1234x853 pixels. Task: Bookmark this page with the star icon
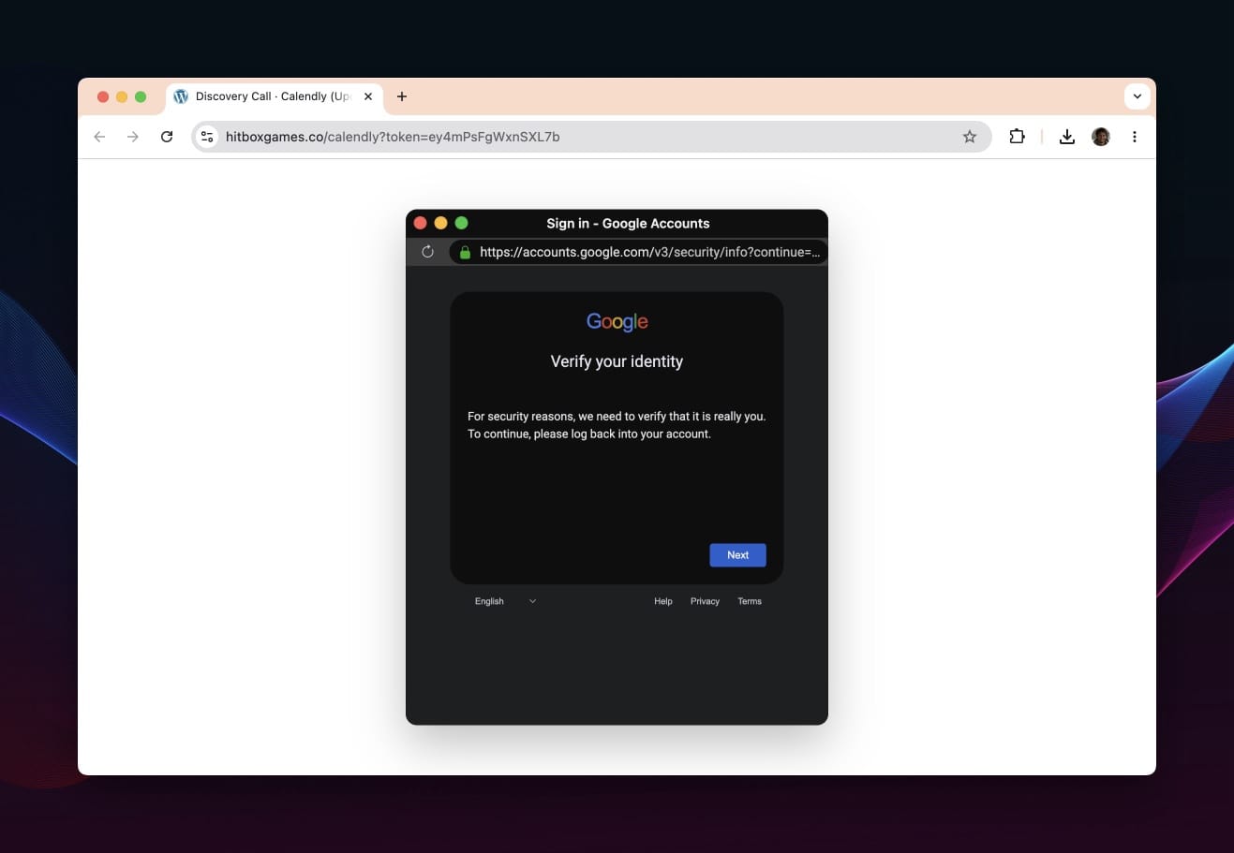coord(970,137)
